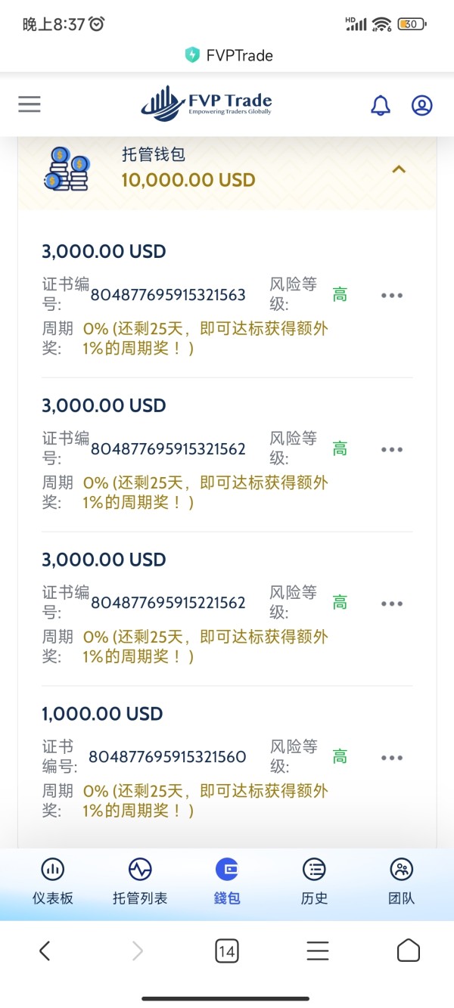Viewport: 454px width, 1008px height.
Task: Open the 团队 team tab
Action: click(x=401, y=882)
